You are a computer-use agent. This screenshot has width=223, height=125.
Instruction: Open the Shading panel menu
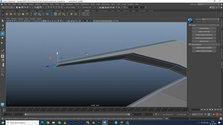tap(14, 19)
